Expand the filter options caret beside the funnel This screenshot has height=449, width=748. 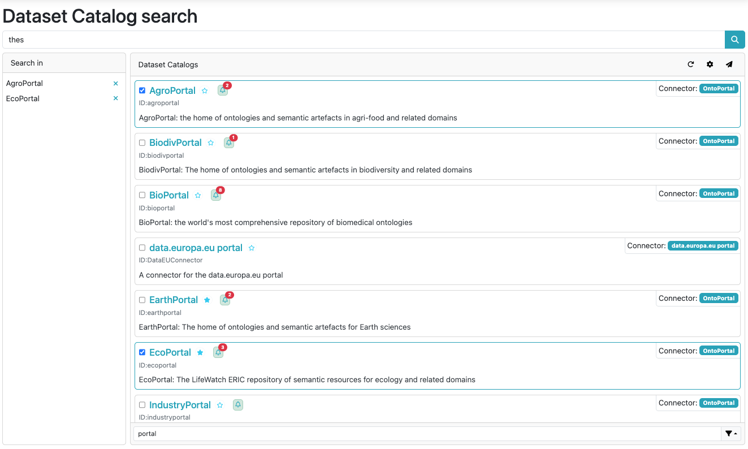click(x=735, y=433)
